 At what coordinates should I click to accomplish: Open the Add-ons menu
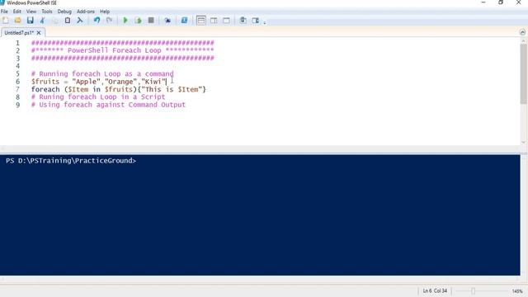pyautogui.click(x=86, y=12)
